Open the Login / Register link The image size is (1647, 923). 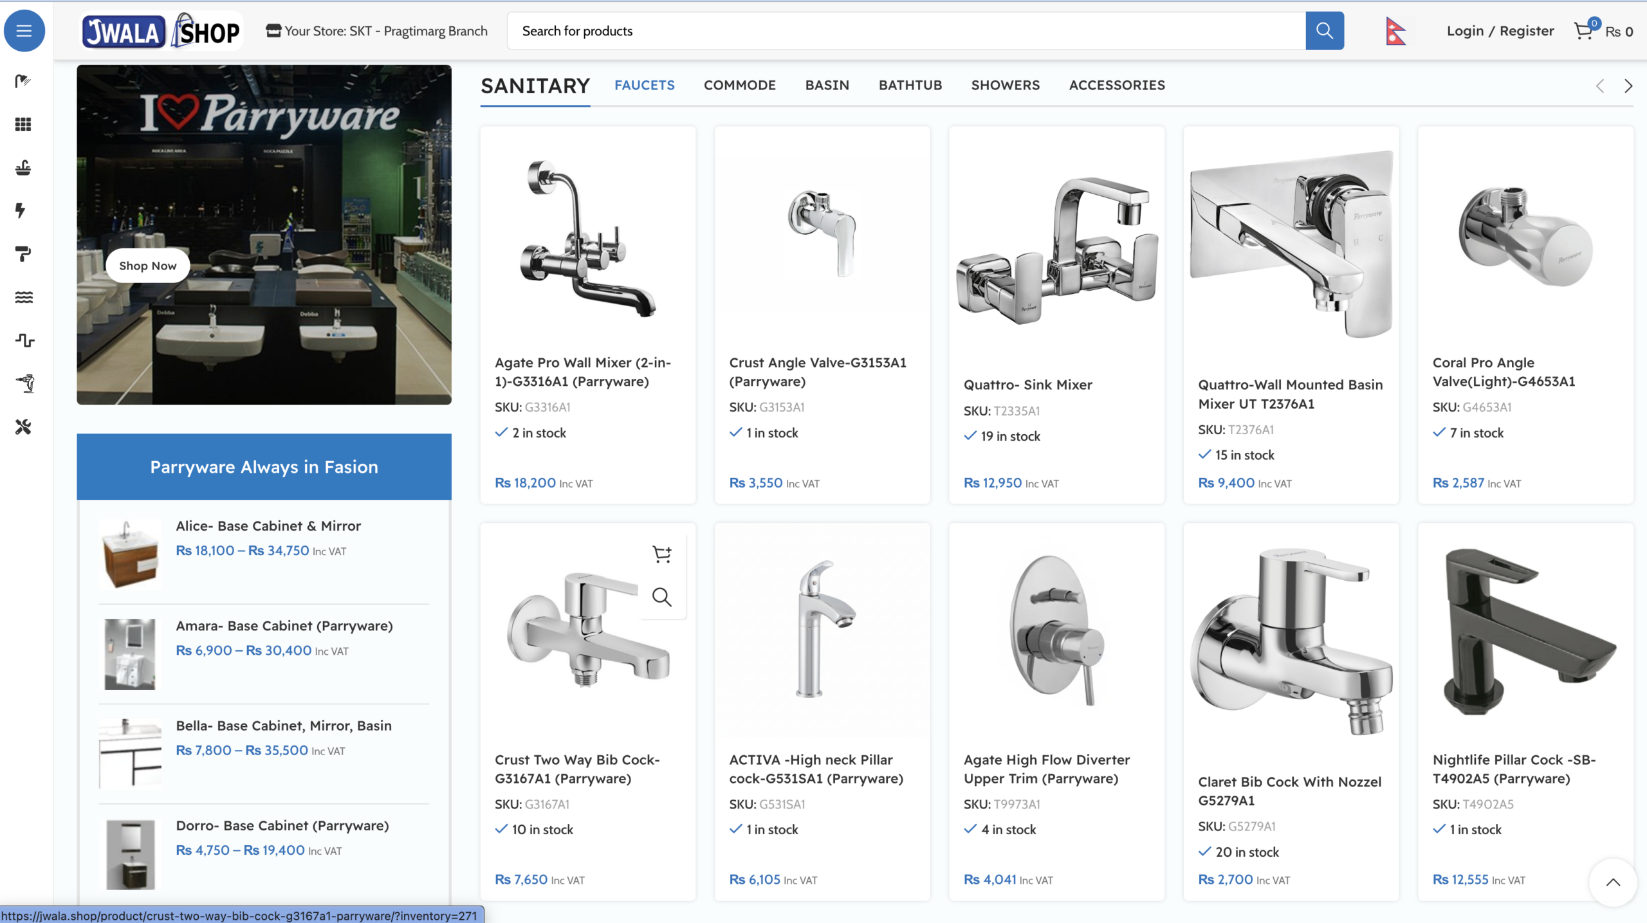coord(1500,31)
